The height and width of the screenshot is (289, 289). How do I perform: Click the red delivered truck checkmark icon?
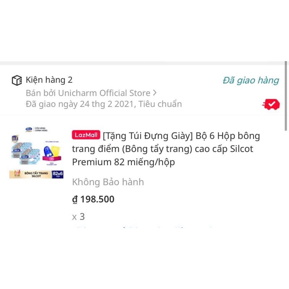coord(271,104)
